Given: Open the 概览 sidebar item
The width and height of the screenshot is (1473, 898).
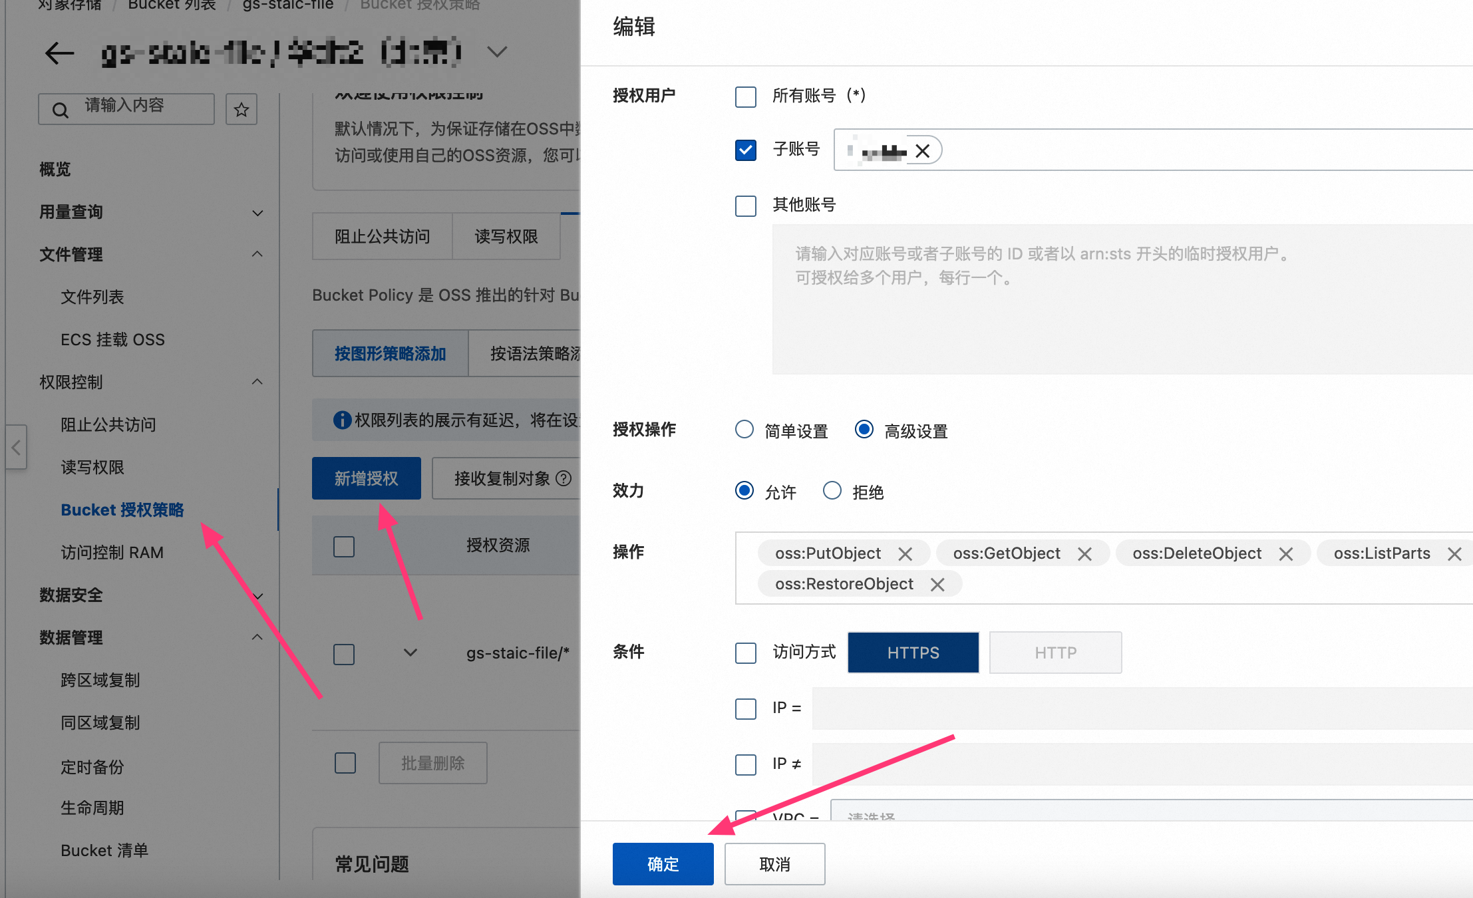Looking at the screenshot, I should pos(55,169).
